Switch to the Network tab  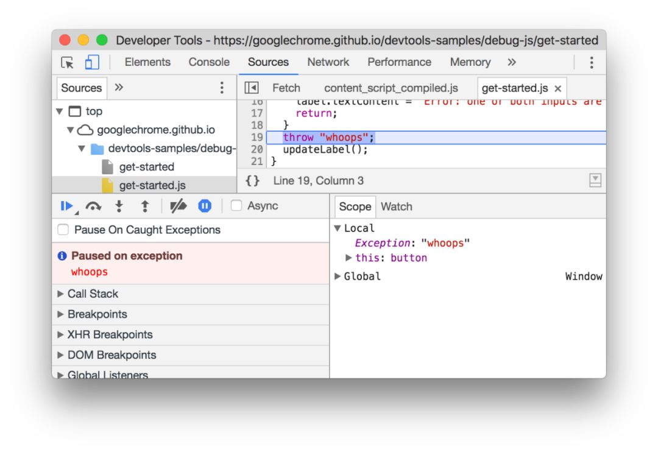point(328,62)
